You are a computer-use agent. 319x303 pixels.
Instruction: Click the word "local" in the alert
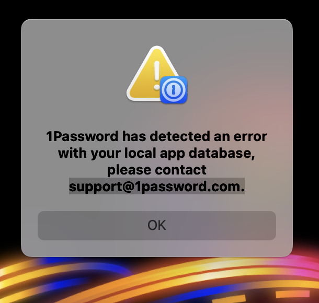point(140,153)
